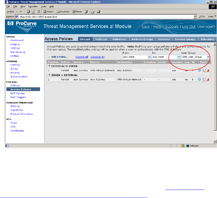Go to the browser Home icon
217x198 pixels.
[38, 12]
